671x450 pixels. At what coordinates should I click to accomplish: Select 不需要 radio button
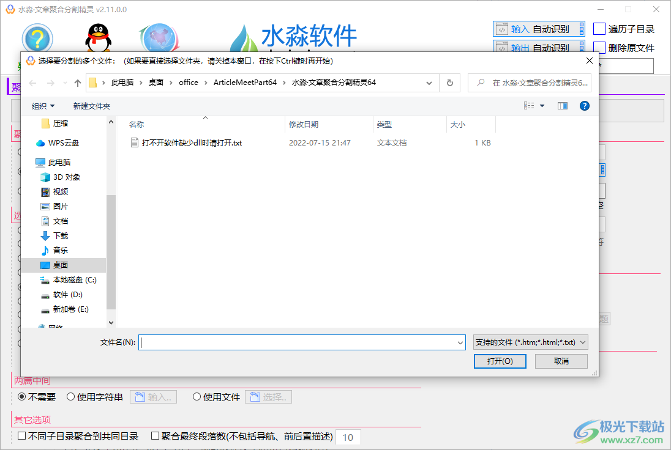click(x=22, y=397)
